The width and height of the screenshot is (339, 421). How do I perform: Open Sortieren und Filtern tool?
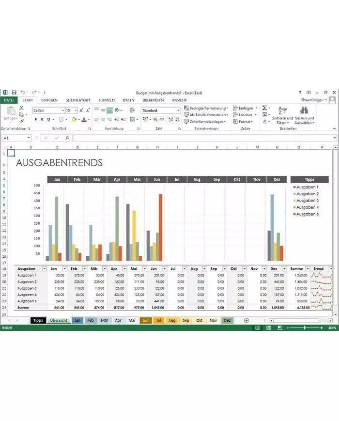click(x=282, y=116)
